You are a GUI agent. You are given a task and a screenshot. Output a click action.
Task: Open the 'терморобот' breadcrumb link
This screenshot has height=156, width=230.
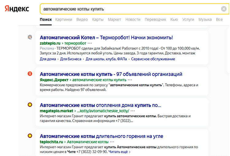pyautogui.click(x=75, y=43)
